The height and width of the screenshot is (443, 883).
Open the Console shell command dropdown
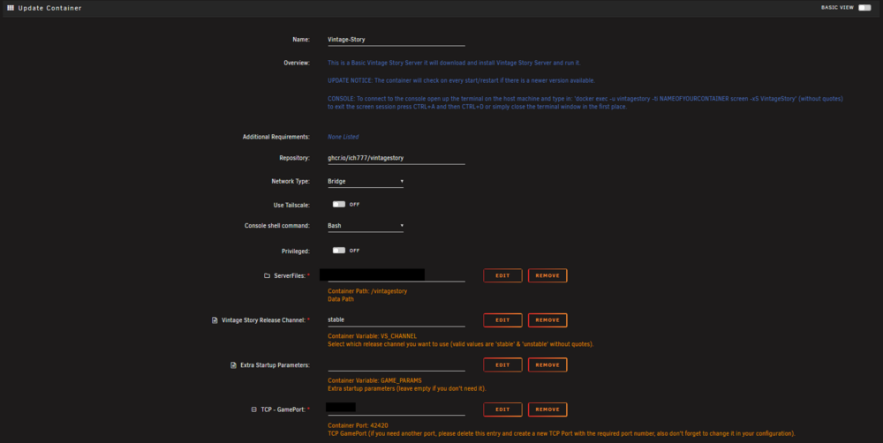(366, 226)
